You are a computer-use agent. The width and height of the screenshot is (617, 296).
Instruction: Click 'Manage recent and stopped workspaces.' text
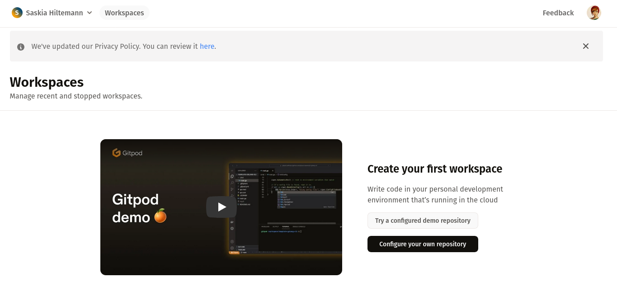[x=76, y=96]
